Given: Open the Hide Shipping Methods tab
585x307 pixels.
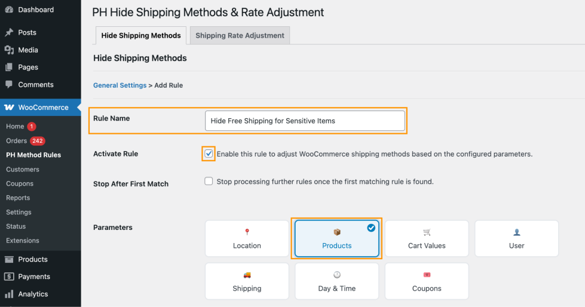Looking at the screenshot, I should pos(141,35).
